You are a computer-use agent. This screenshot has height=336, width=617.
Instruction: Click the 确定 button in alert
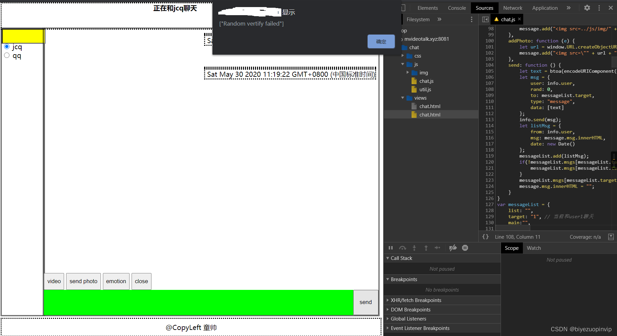pyautogui.click(x=381, y=41)
